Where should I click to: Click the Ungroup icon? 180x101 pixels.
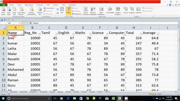(x=132, y=11)
